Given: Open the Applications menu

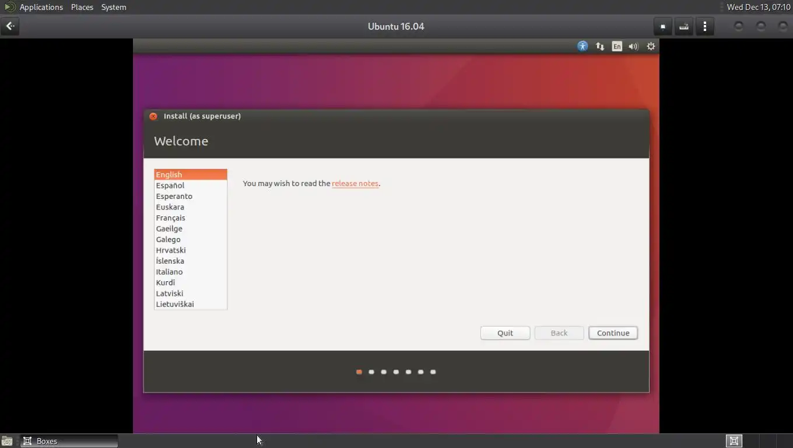Looking at the screenshot, I should pos(41,7).
